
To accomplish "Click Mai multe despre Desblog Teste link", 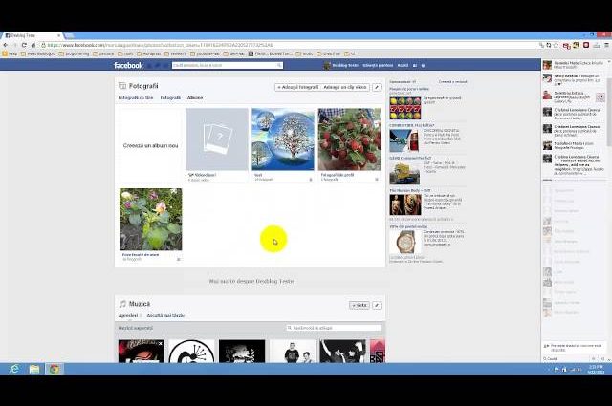I will click(x=251, y=281).
